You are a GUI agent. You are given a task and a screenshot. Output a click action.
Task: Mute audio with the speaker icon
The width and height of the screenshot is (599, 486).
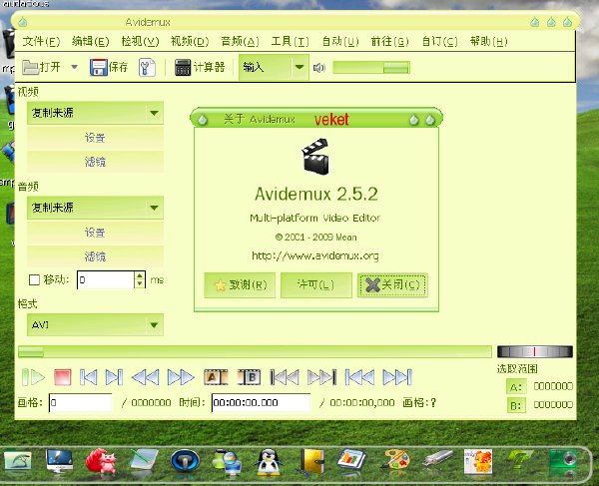[318, 68]
